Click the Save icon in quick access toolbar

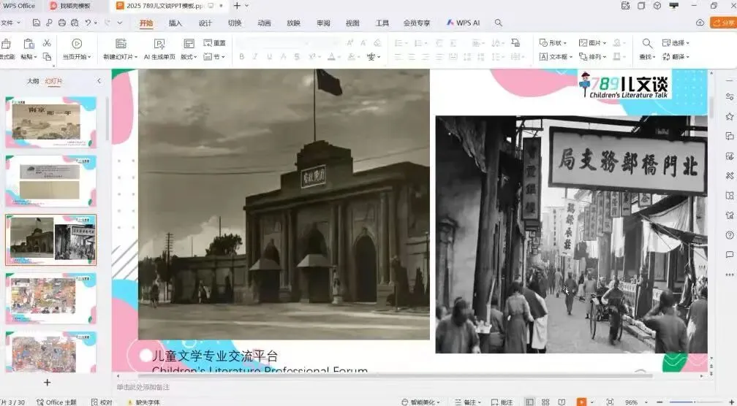click(37, 23)
